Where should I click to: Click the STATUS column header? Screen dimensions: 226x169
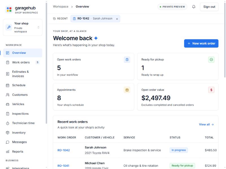click(x=175, y=138)
